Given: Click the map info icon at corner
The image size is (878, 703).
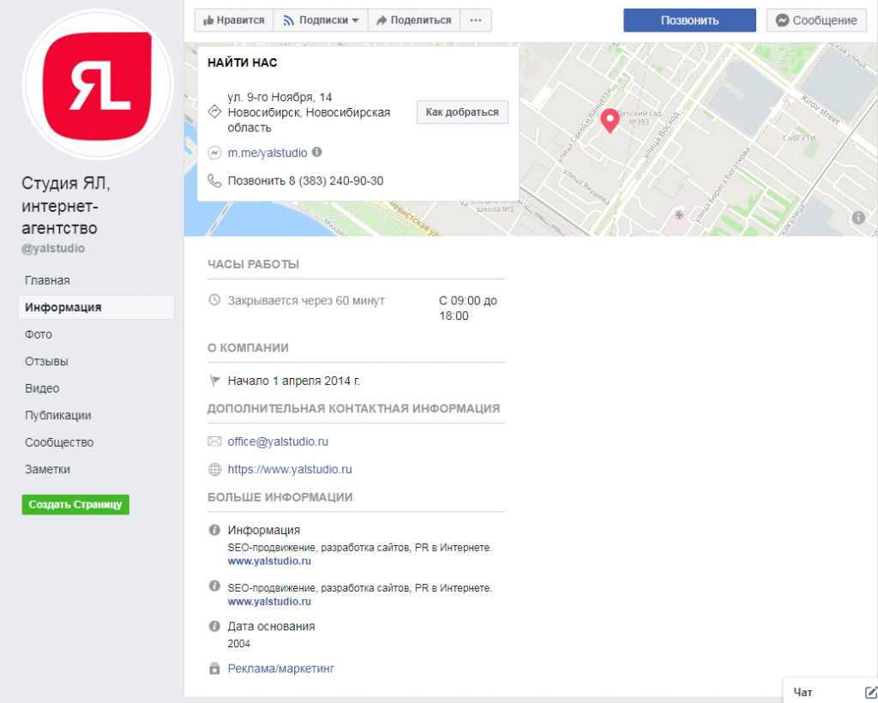Looking at the screenshot, I should 858,218.
